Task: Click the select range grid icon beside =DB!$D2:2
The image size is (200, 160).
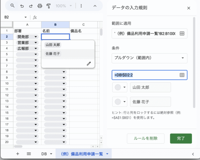Action: (182, 75)
